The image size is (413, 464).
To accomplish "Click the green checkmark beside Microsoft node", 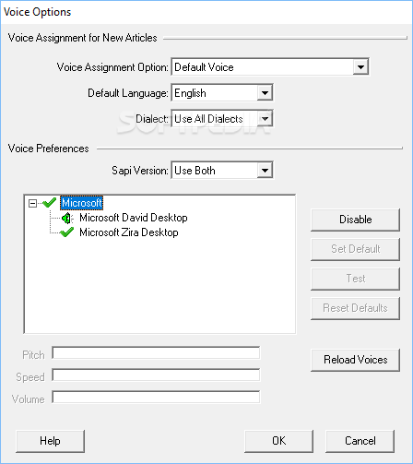I will 49,203.
